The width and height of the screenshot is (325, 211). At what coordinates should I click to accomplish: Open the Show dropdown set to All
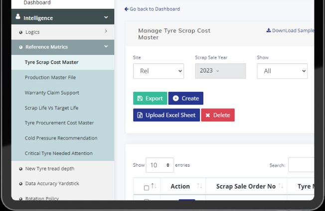point(282,71)
